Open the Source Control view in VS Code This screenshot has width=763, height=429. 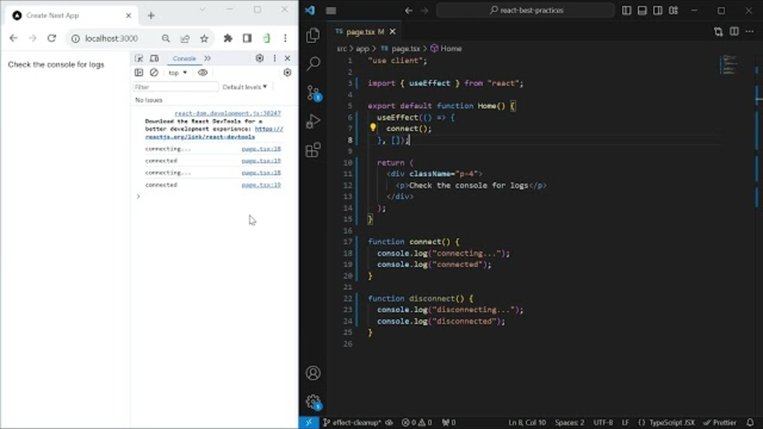point(313,92)
